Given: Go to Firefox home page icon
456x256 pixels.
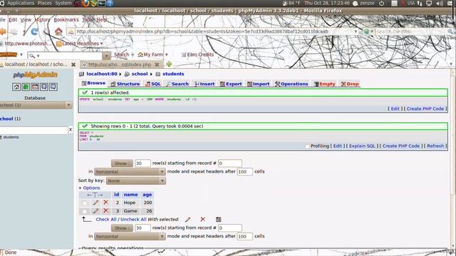Looking at the screenshot, I should tap(58, 31).
